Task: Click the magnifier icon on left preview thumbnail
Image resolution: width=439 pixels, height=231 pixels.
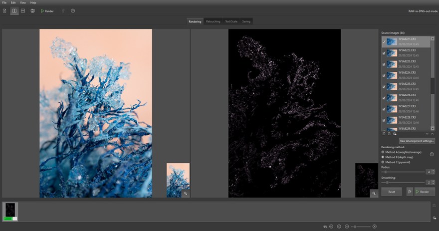Action: click(185, 193)
